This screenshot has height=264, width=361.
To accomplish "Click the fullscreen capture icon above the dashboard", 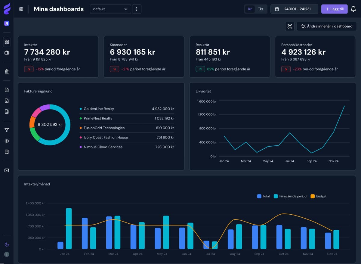I will 290,26.
